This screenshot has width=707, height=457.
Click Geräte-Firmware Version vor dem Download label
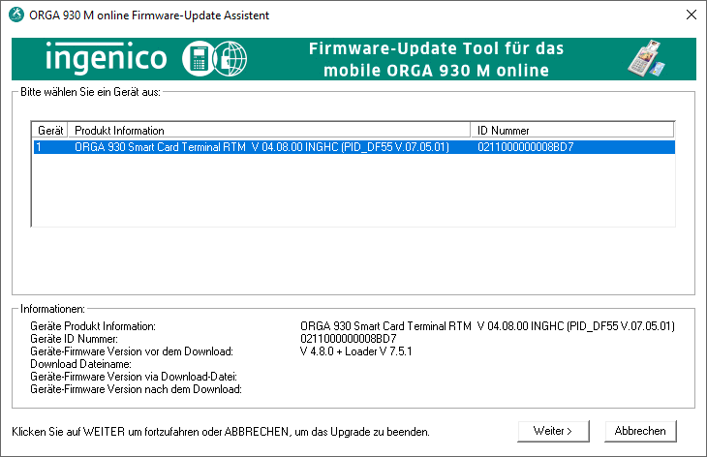(132, 351)
